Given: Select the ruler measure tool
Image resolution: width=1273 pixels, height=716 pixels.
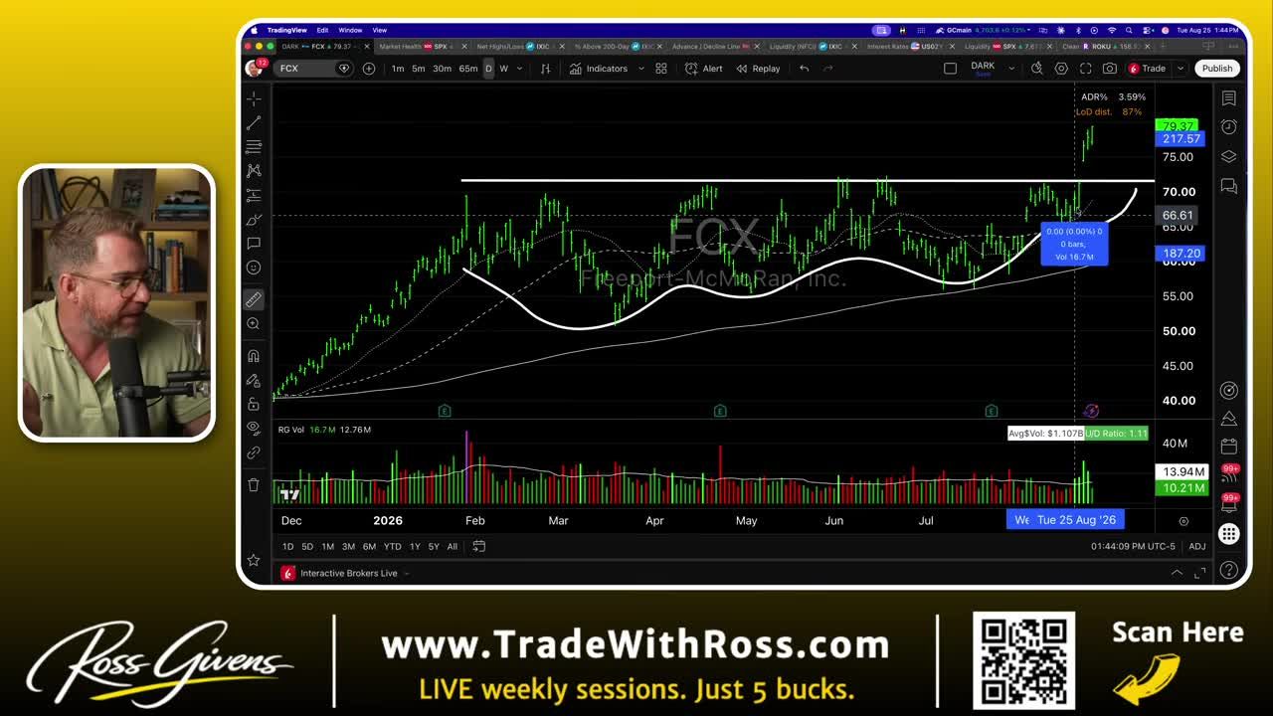Looking at the screenshot, I should point(254,298).
